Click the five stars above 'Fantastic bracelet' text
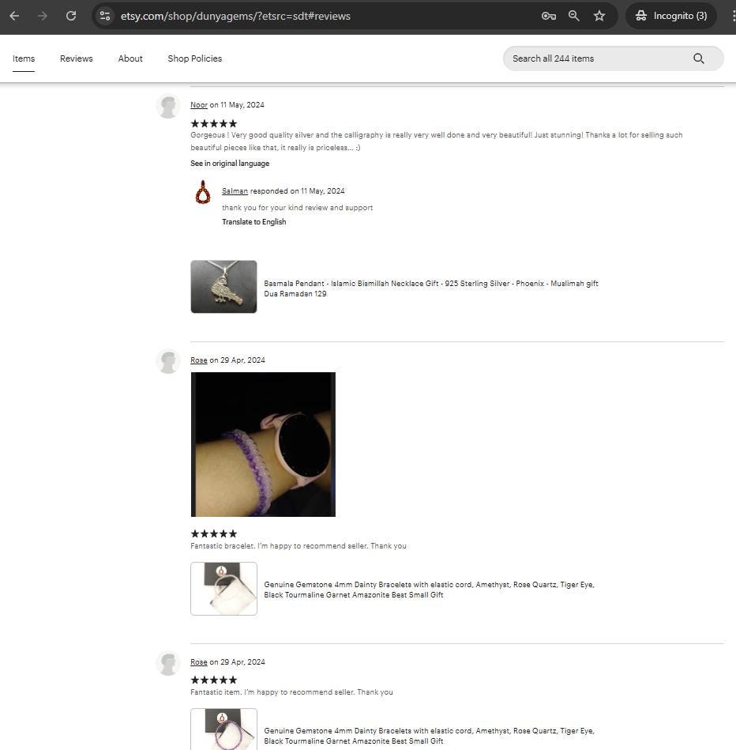This screenshot has height=750, width=736. point(214,533)
